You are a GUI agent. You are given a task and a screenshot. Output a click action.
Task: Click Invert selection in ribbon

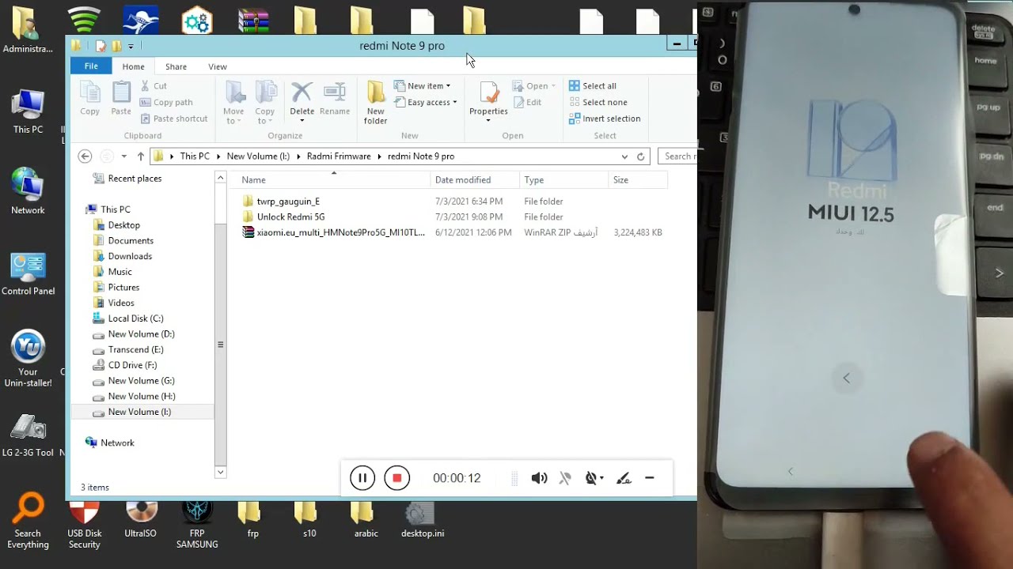(x=605, y=119)
